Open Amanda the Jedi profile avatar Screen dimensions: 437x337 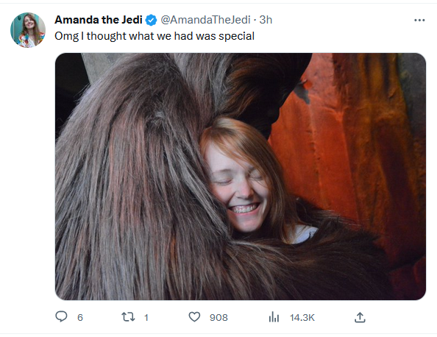pyautogui.click(x=28, y=30)
